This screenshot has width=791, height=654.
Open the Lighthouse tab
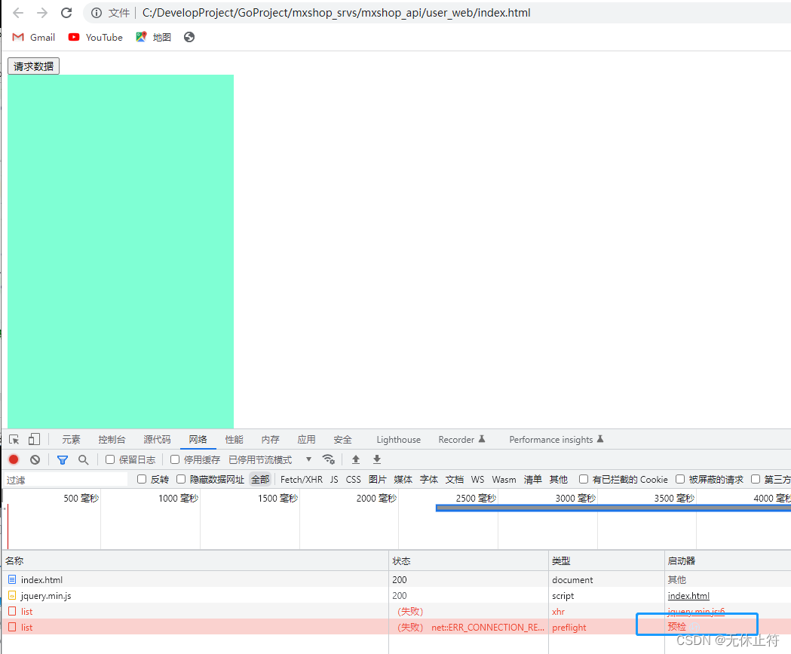tap(399, 440)
